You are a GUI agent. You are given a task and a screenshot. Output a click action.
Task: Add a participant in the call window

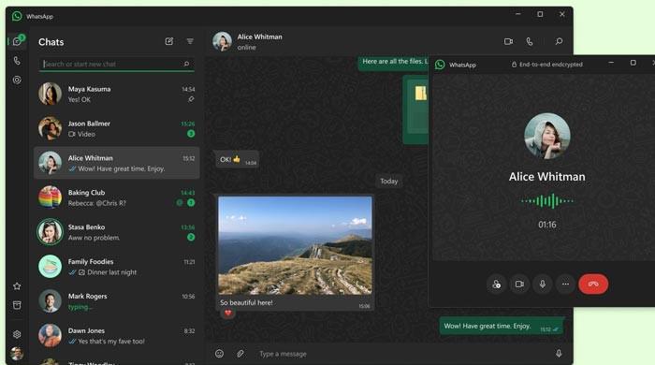pos(496,284)
